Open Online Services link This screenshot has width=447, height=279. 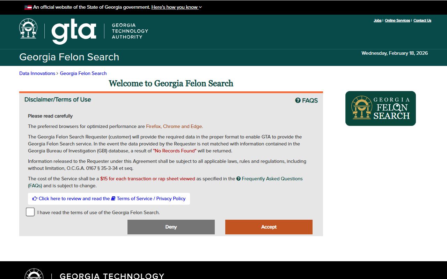pos(397,21)
